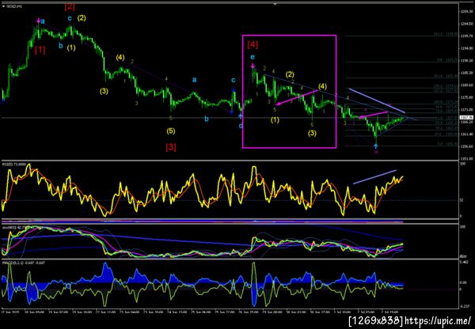Click the MACD scale value 5.482
This screenshot has height=329, width=475.
[x=465, y=262]
